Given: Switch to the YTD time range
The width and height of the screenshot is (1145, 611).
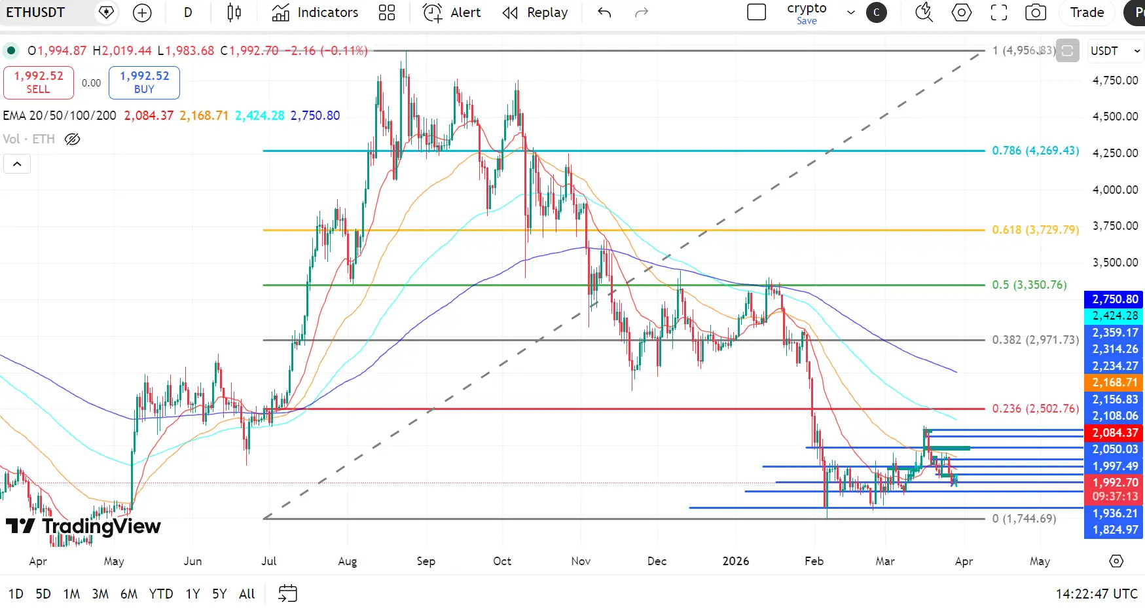Looking at the screenshot, I should 161,594.
